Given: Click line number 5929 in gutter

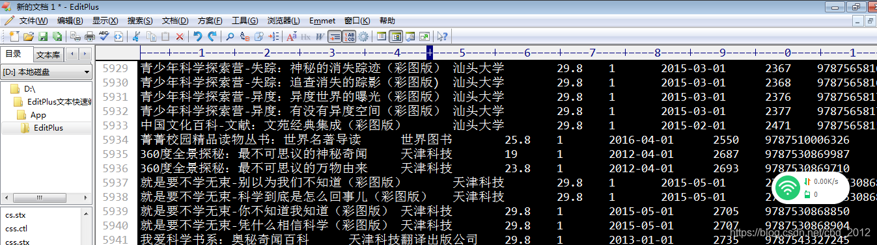Looking at the screenshot, I should pos(116,68).
